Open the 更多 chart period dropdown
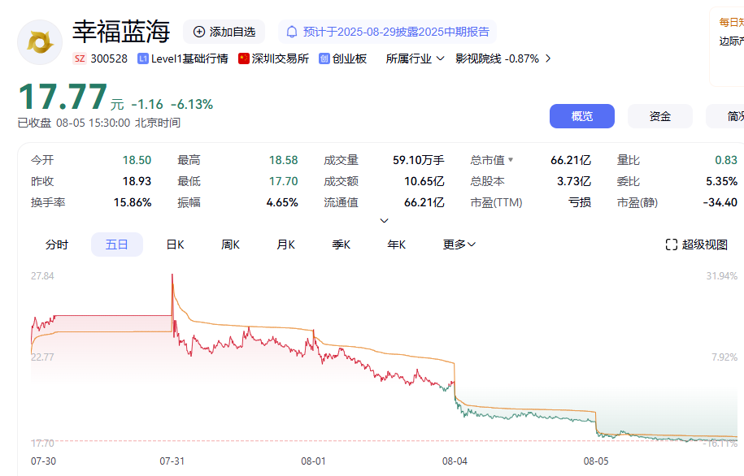The image size is (744, 476). point(459,244)
